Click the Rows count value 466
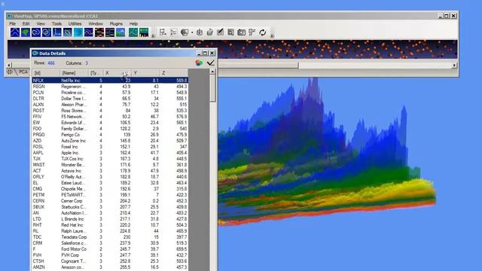Screen dimensions: 482x271 coord(51,63)
